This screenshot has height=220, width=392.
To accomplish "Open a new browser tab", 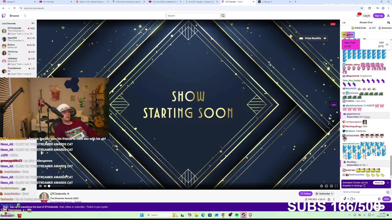I will pyautogui.click(x=295, y=2).
